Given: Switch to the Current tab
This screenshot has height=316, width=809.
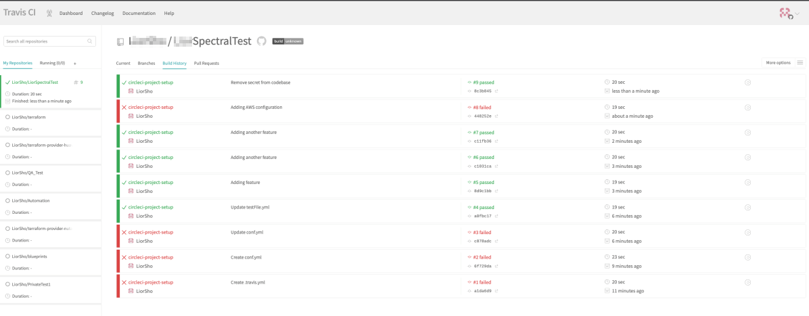Looking at the screenshot, I should tap(123, 63).
